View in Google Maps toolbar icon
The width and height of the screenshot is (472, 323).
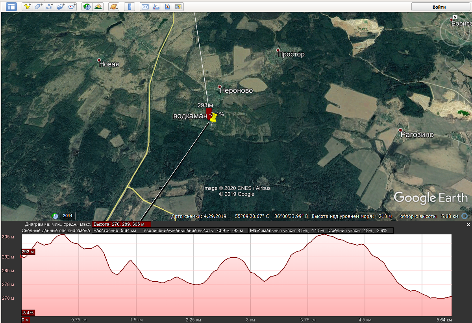[178, 7]
